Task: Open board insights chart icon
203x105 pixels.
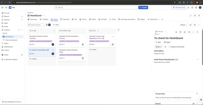Action: click(190, 25)
